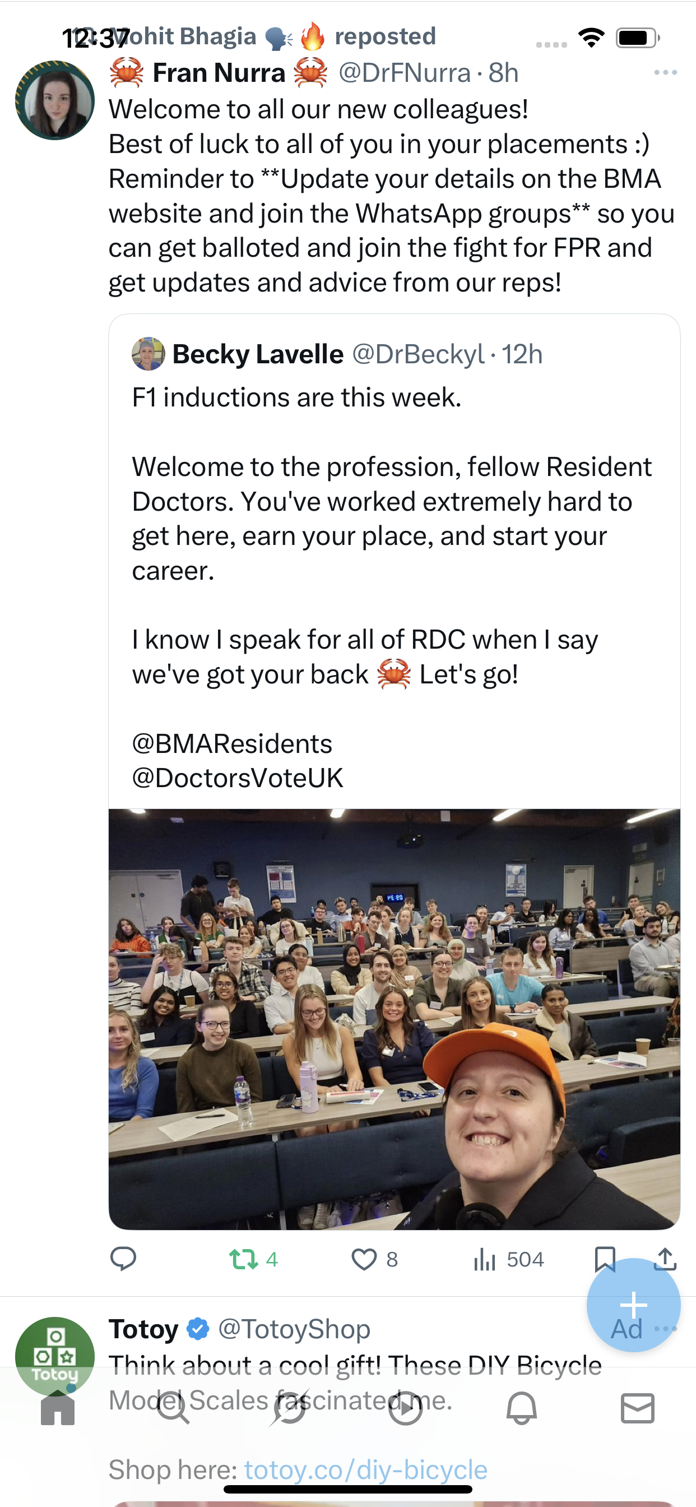The height and width of the screenshot is (1507, 696).
Task: Open the video play tab
Action: (405, 1409)
